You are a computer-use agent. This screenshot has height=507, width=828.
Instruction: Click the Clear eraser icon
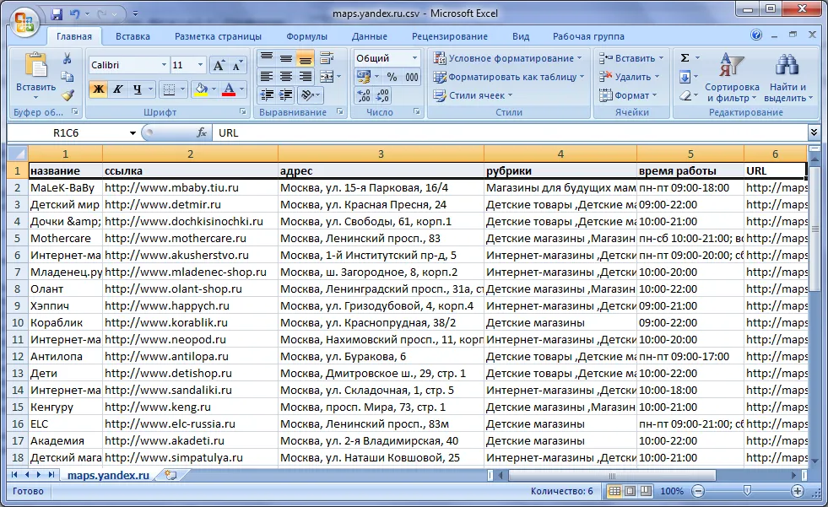coord(685,95)
